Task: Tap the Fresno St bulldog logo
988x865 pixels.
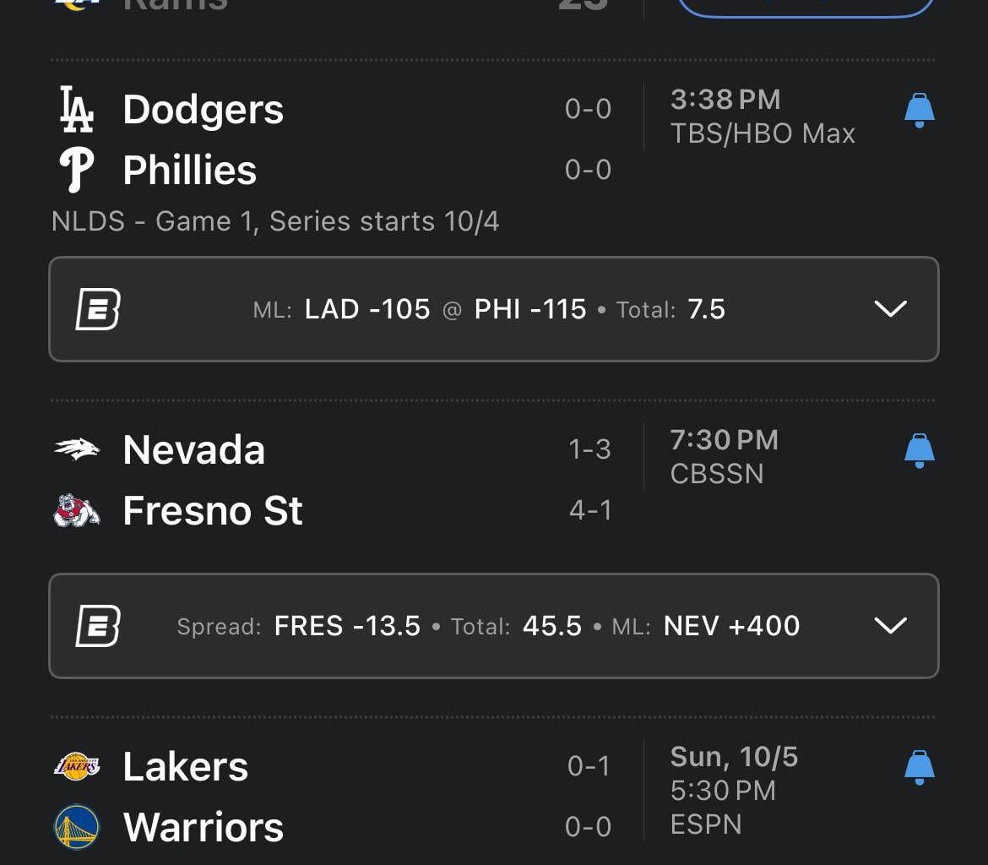Action: point(76,510)
